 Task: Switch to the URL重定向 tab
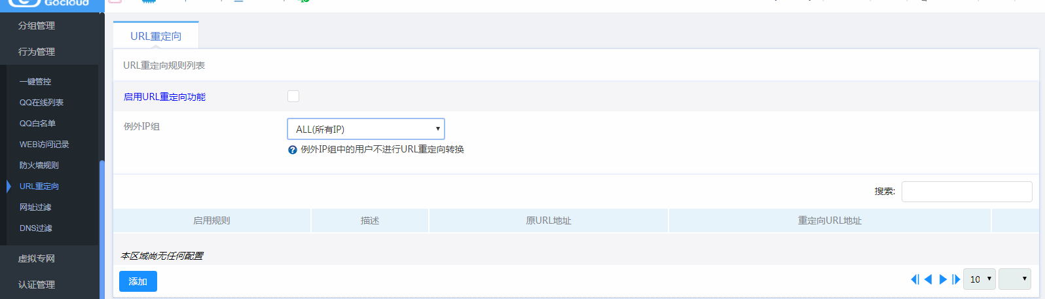pyautogui.click(x=156, y=36)
